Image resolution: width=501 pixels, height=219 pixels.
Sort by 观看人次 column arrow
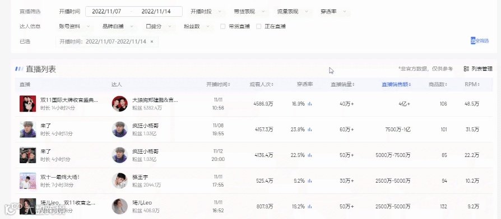pos(272,85)
